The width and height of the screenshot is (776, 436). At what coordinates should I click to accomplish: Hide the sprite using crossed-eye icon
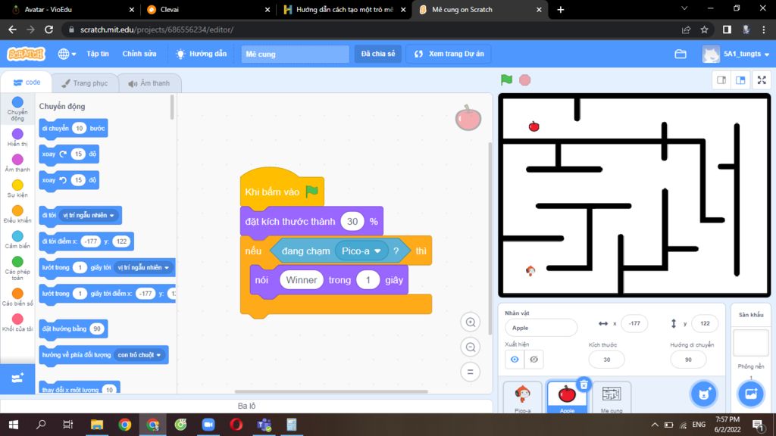[x=533, y=360]
